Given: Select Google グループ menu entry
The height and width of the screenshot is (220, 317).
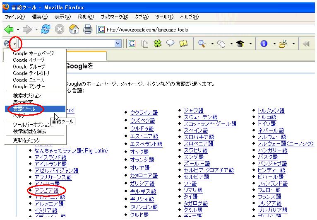Looking at the screenshot, I should (x=35, y=67).
